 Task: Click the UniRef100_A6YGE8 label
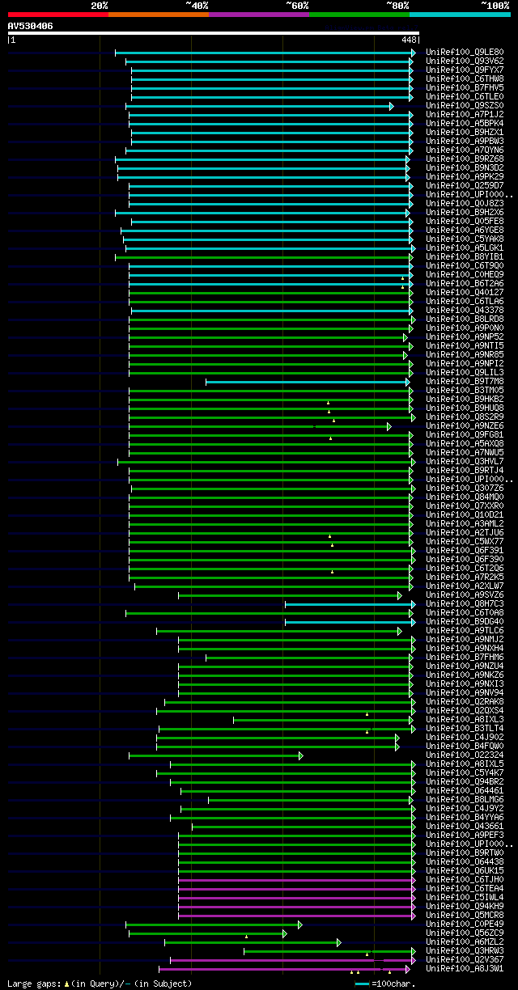click(x=465, y=231)
